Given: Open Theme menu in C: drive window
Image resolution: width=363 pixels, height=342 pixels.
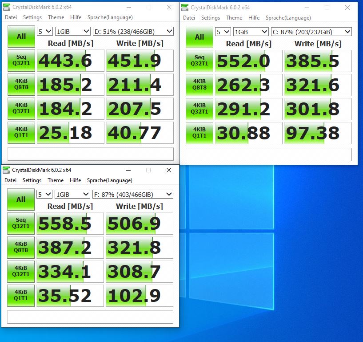Looking at the screenshot, I should (x=234, y=18).
